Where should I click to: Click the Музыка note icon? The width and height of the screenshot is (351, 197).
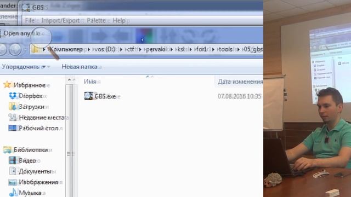click(13, 193)
